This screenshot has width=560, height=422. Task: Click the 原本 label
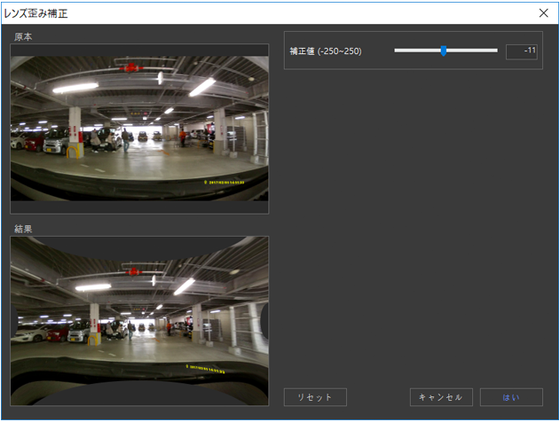25,36
